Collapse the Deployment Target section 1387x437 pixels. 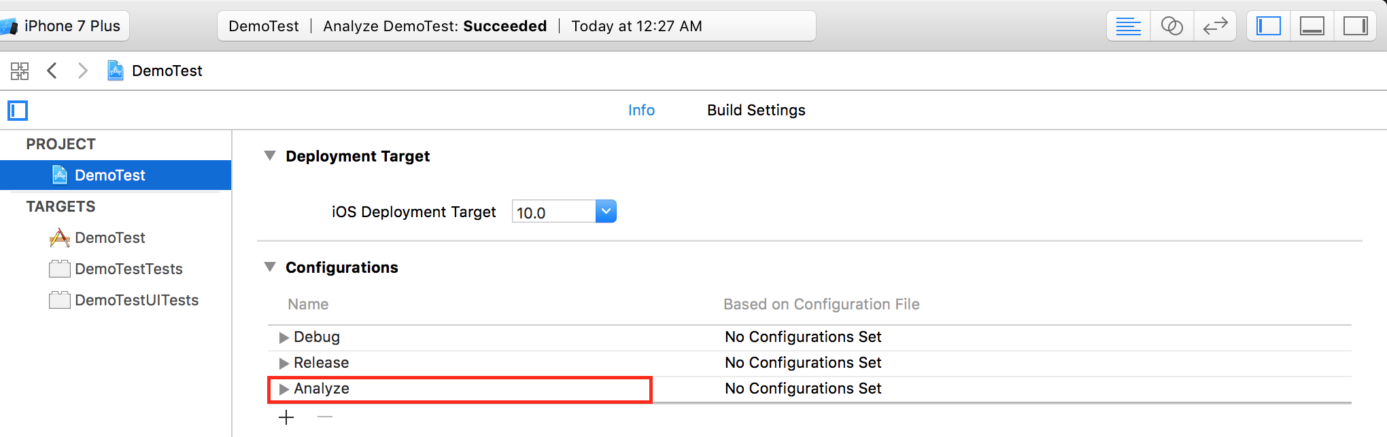[270, 156]
